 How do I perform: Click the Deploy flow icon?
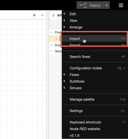83,5
